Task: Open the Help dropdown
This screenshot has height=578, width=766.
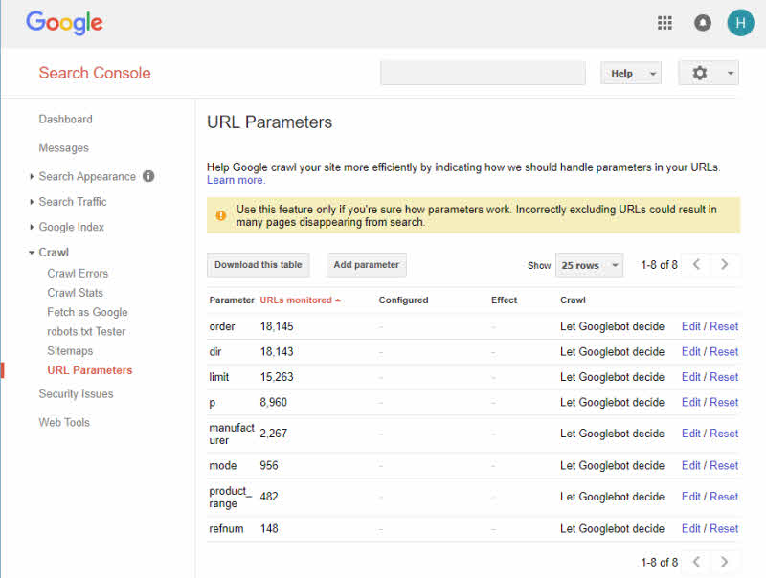Action: tap(630, 73)
